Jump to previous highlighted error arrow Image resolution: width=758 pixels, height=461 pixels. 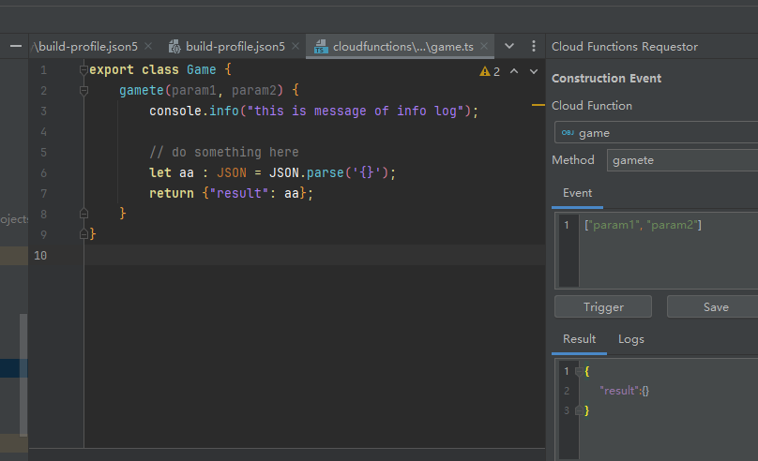click(515, 71)
